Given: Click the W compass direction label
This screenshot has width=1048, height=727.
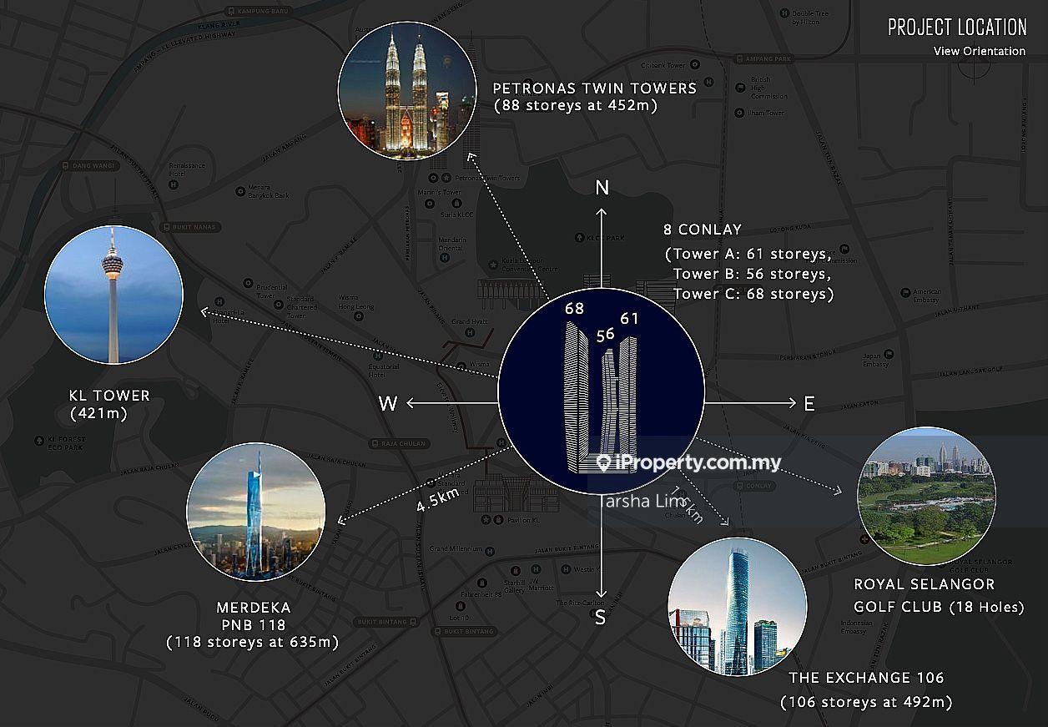Looking at the screenshot, I should 388,404.
